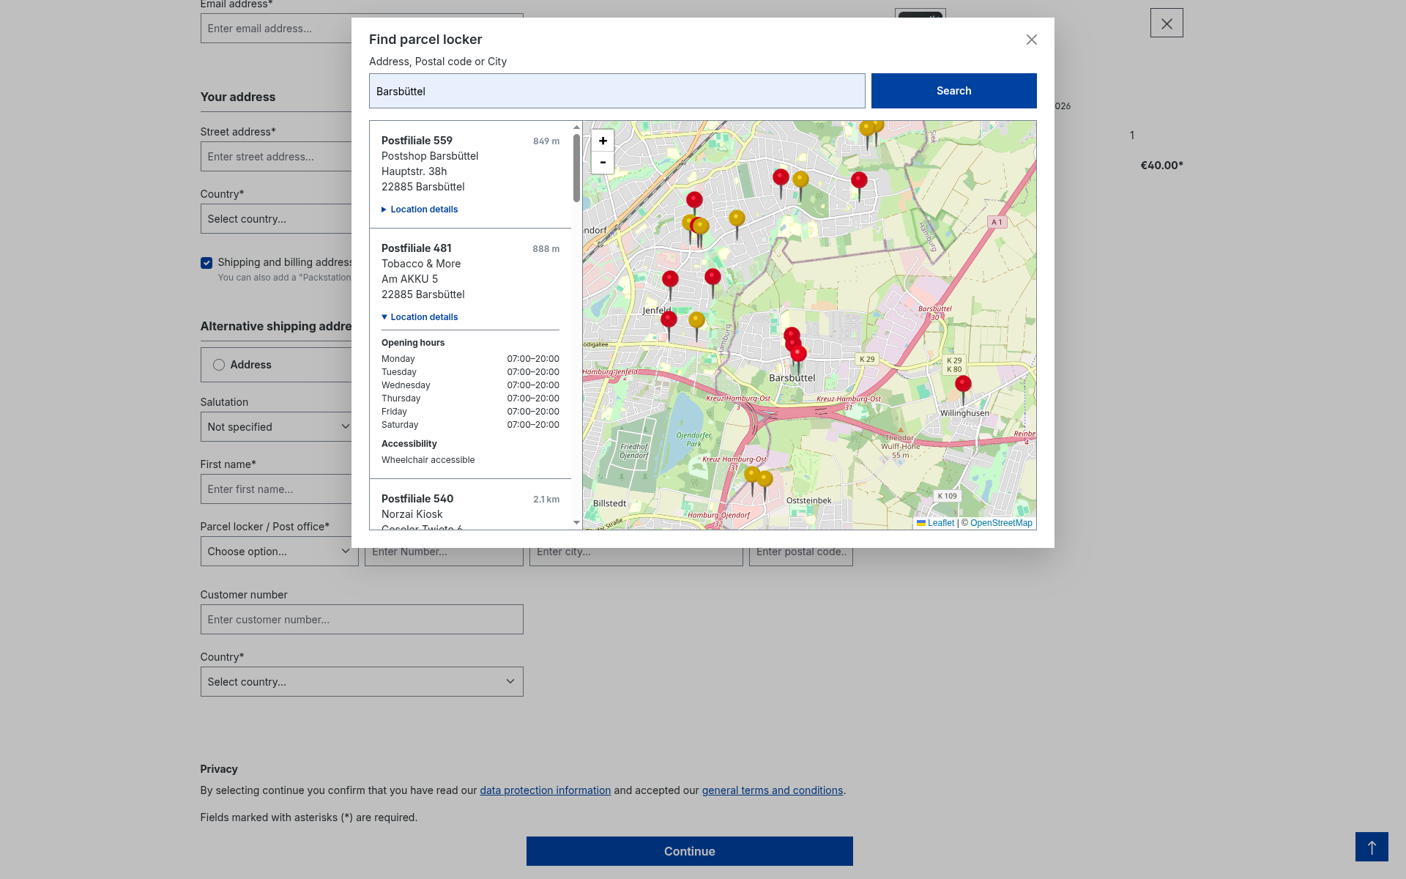Click the parcel locker search input field
Image resolution: width=1406 pixels, height=879 pixels.
point(617,91)
